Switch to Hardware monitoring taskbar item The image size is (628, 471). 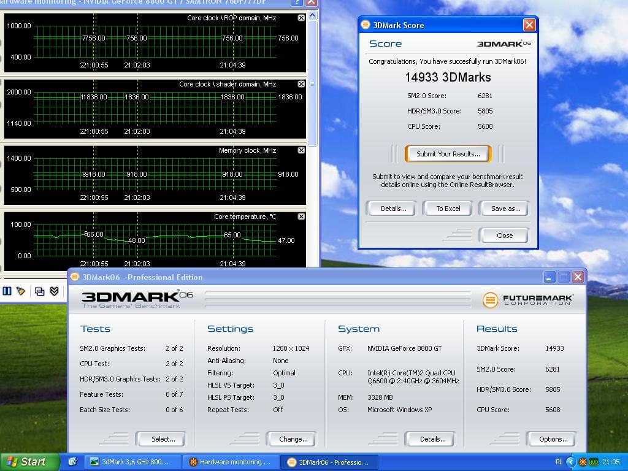[231, 462]
